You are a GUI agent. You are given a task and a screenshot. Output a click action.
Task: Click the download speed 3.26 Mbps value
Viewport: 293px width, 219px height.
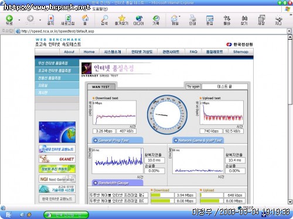(104, 131)
